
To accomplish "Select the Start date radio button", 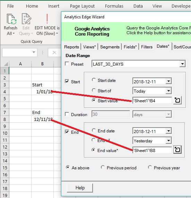I will (x=94, y=80).
